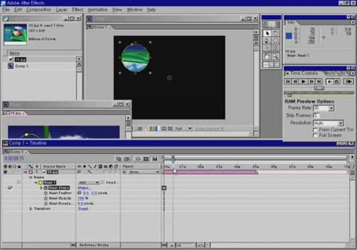Select the Hand tool in toolbox
Viewport: 357px width, 250px height.
pyautogui.click(x=267, y=56)
